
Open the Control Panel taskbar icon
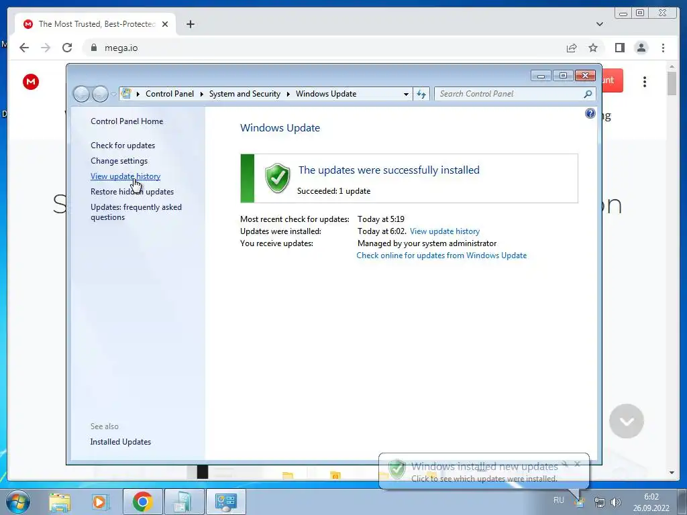(x=225, y=502)
